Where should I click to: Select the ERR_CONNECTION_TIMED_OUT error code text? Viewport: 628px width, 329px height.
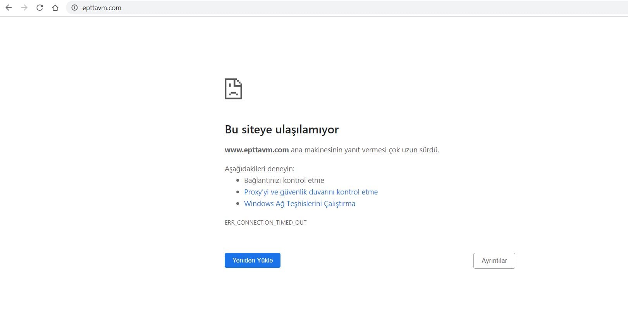[x=265, y=223]
